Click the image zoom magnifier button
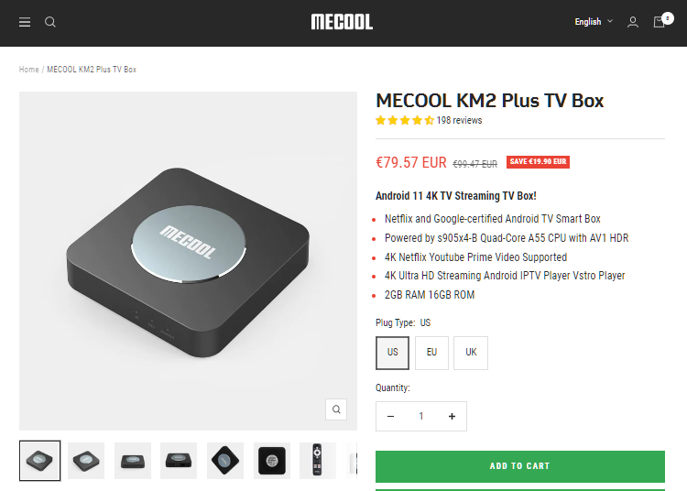The height and width of the screenshot is (491, 687). tap(336, 409)
